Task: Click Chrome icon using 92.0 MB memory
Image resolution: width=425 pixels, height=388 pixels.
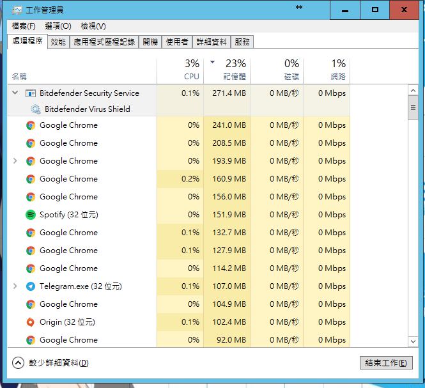Action: click(x=30, y=340)
